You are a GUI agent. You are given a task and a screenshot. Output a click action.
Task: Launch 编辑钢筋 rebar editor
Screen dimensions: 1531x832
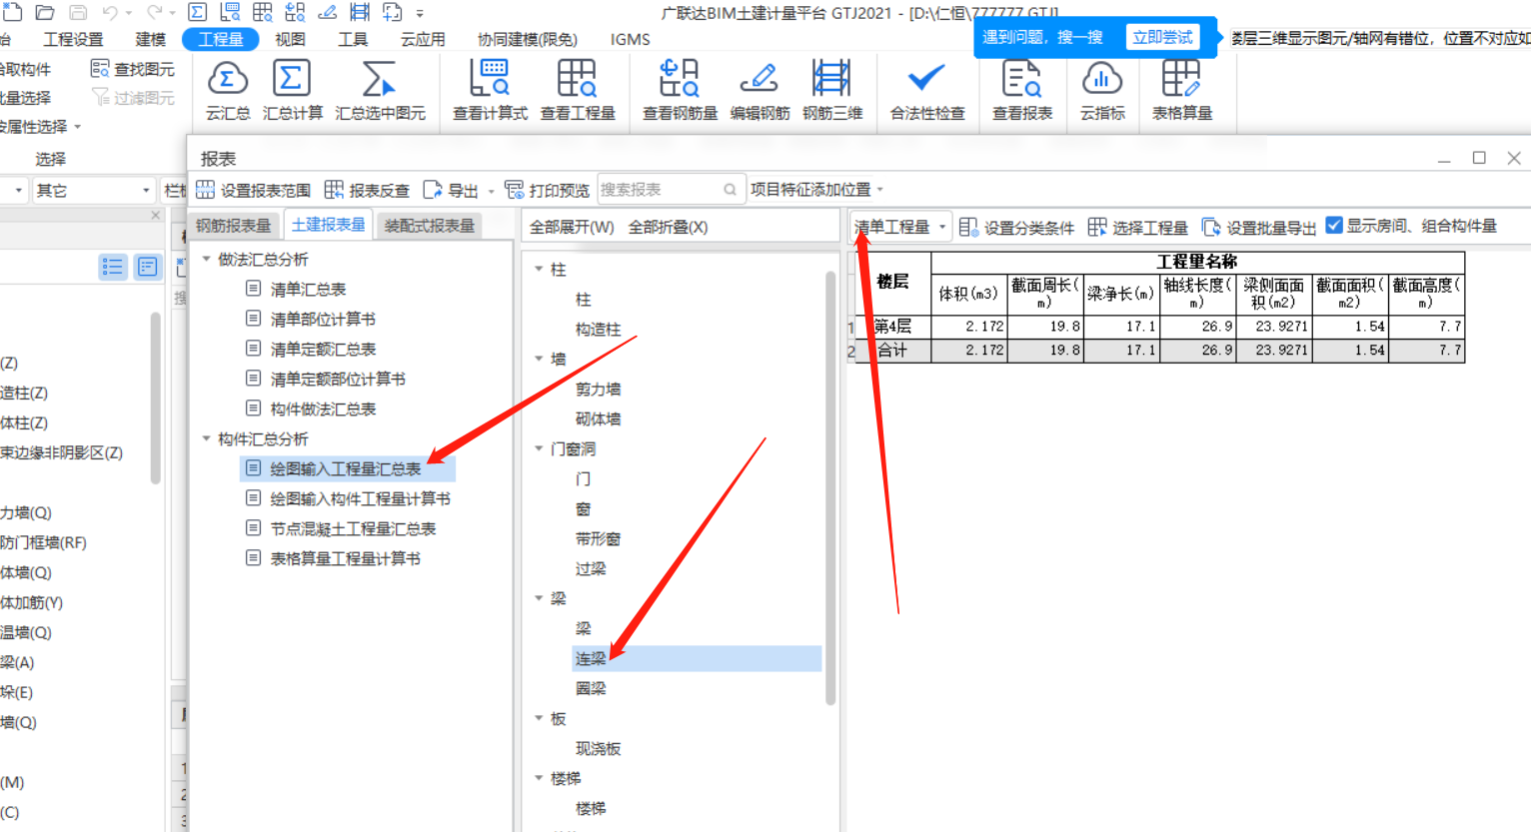[760, 91]
